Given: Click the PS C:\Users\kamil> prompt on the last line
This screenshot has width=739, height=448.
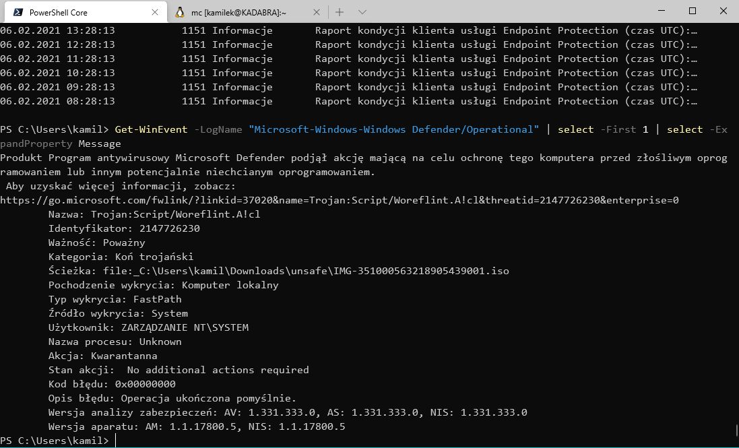Looking at the screenshot, I should pyautogui.click(x=54, y=441).
